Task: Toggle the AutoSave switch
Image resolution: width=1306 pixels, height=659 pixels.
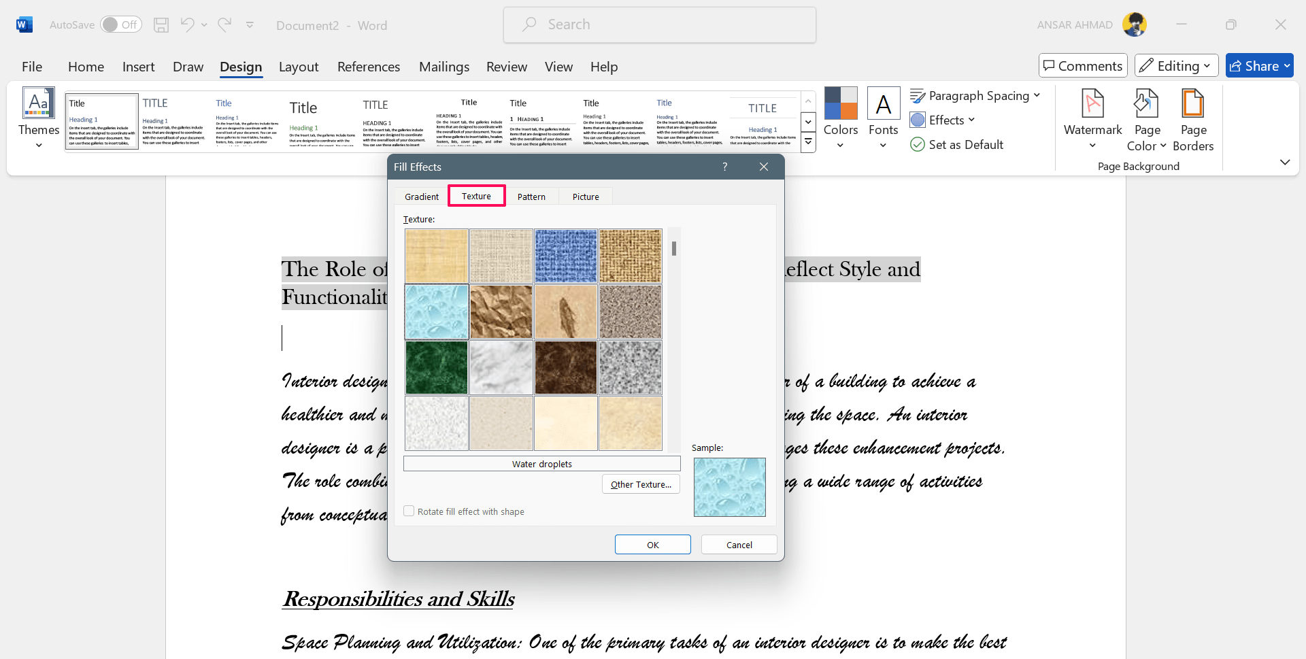Action: [120, 25]
